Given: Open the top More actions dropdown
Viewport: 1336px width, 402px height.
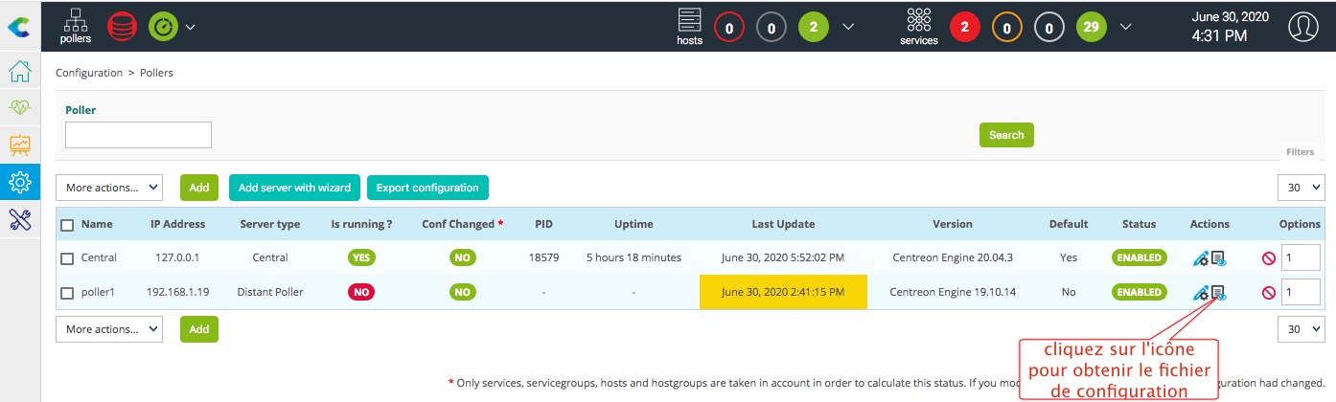Looking at the screenshot, I should click(x=109, y=188).
